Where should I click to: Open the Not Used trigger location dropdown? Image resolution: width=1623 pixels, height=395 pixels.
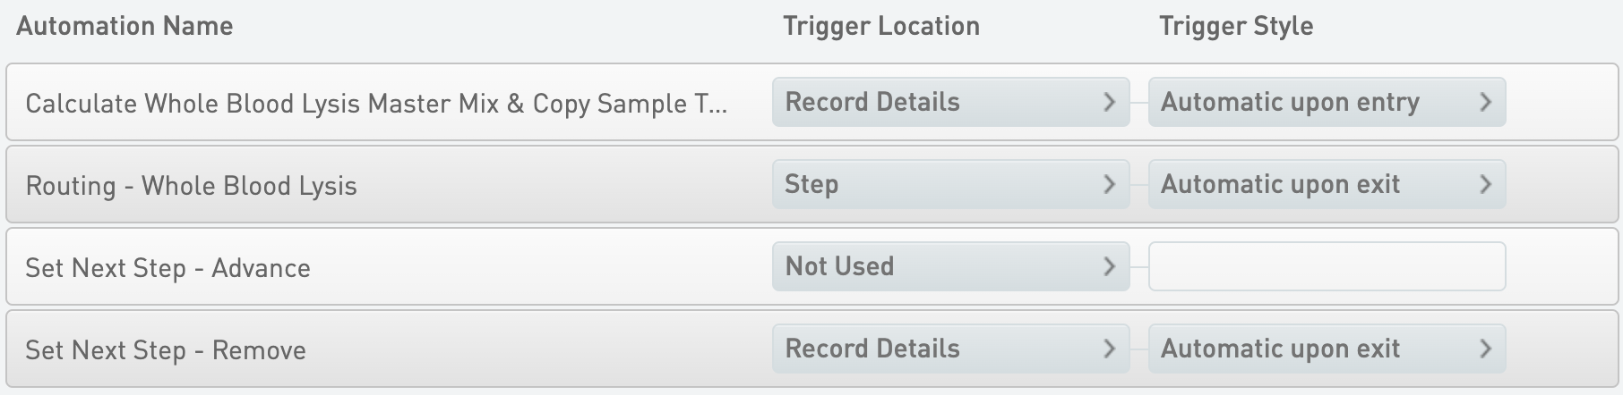pos(949,267)
